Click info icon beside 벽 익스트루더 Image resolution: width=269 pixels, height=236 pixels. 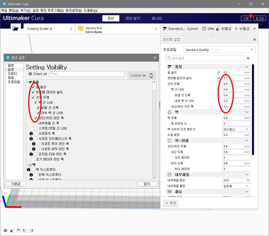[x=28, y=169]
